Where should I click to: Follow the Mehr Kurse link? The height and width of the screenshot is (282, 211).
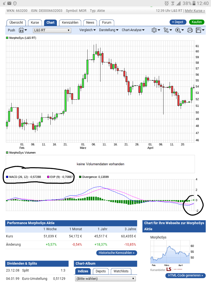tap(195, 11)
